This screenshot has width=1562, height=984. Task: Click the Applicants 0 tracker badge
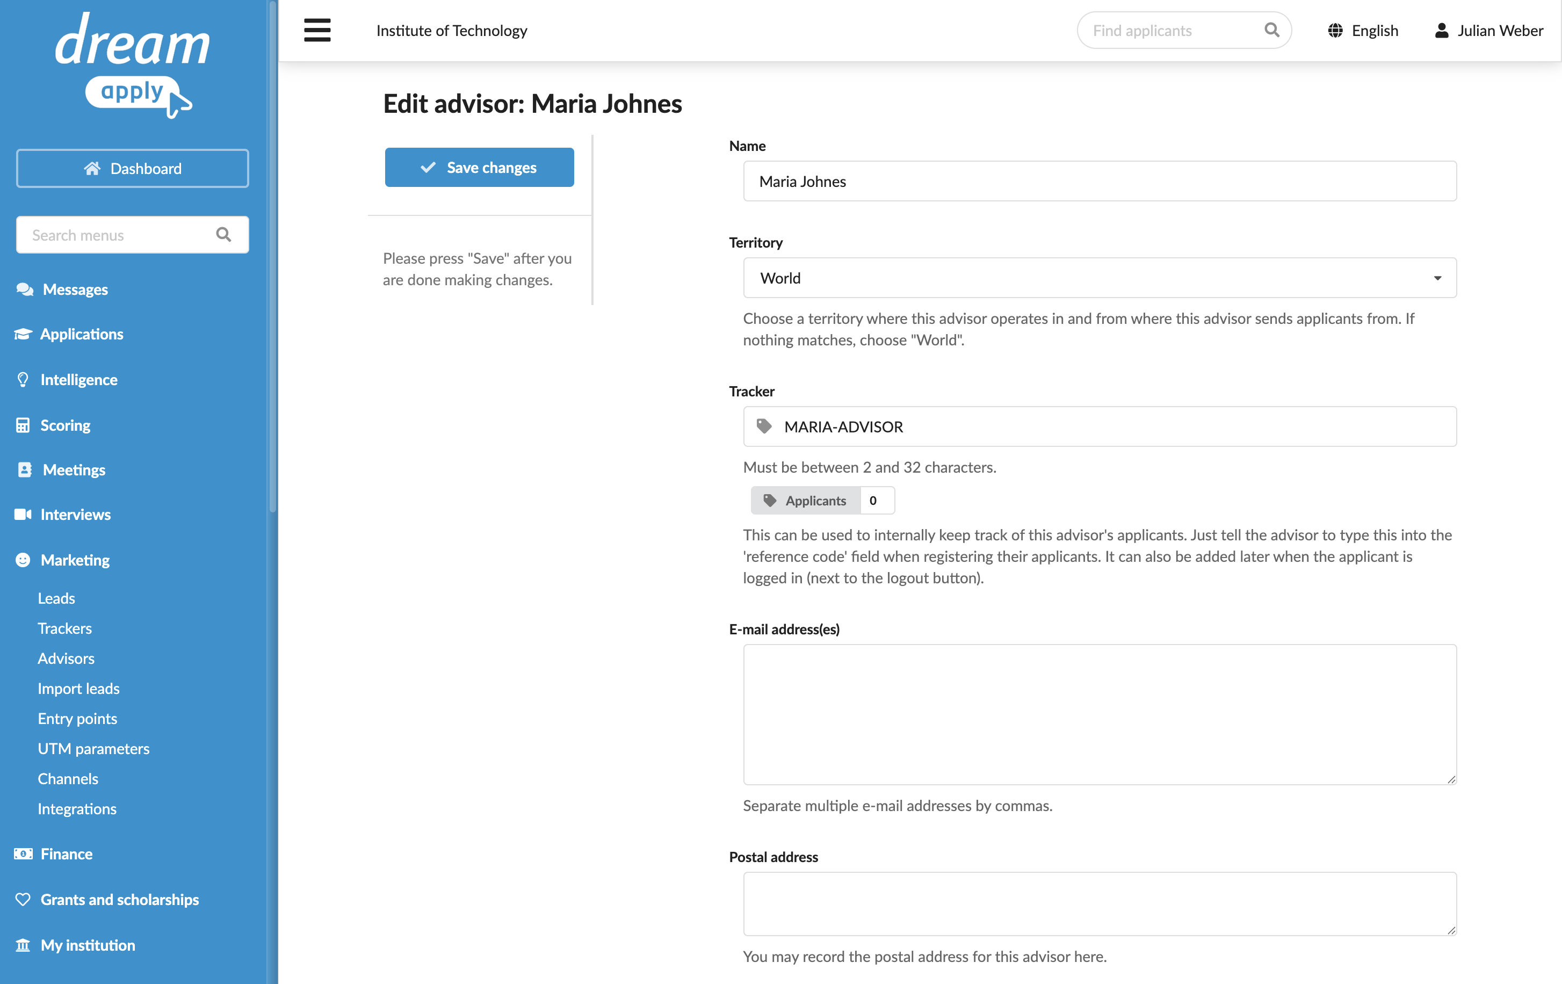click(x=822, y=500)
